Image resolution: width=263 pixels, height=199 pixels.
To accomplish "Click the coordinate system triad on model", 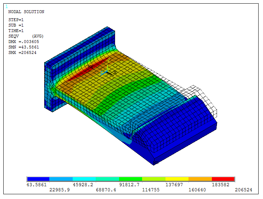I will pos(107,71).
